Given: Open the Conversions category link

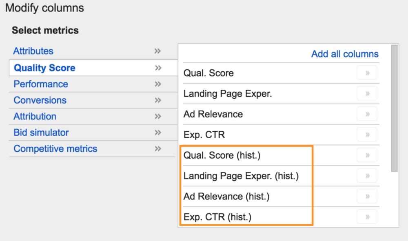Looking at the screenshot, I should tap(40, 100).
